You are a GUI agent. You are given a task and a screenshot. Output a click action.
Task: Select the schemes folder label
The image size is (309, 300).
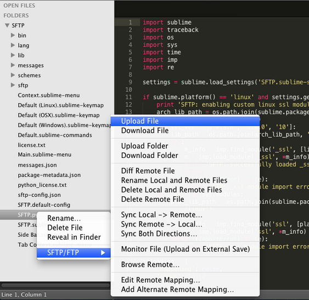point(29,75)
